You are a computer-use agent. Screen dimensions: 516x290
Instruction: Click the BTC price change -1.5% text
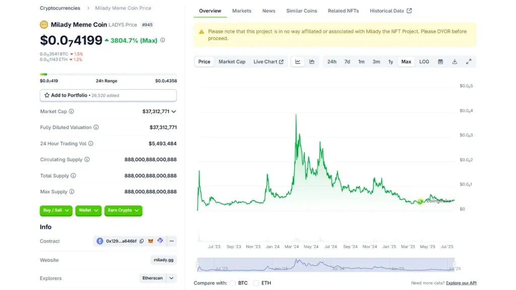coord(77,54)
